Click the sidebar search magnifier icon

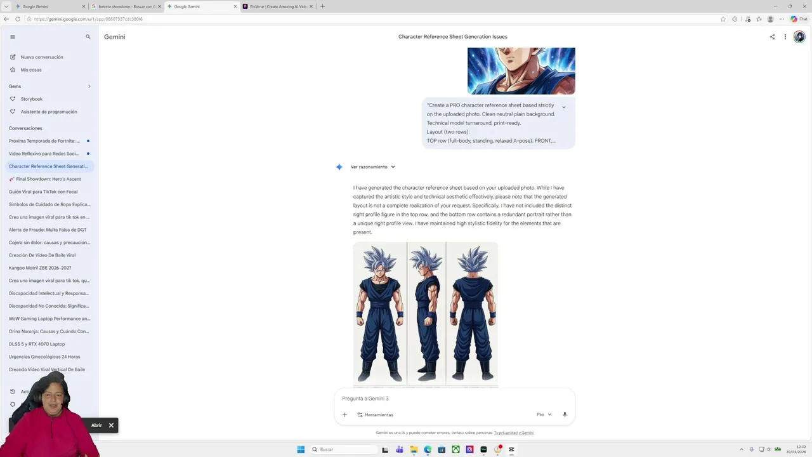88,37
